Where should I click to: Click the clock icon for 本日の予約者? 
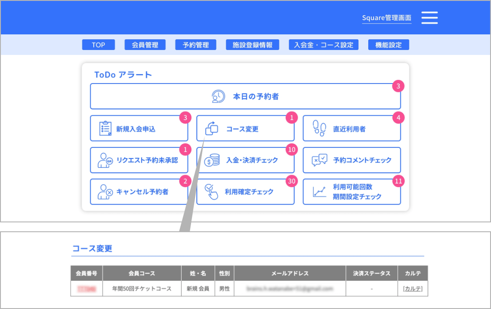pyautogui.click(x=218, y=96)
